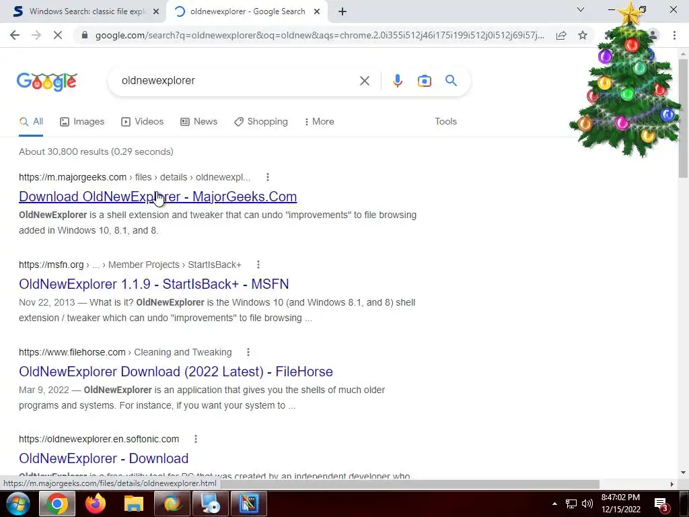Open File Explorer from taskbar

134,504
